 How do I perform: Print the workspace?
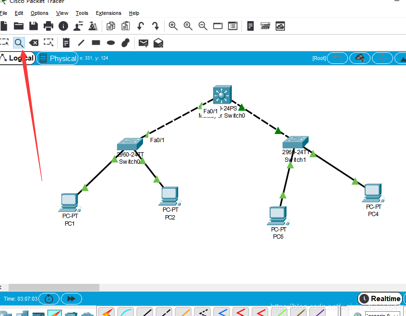point(48,26)
